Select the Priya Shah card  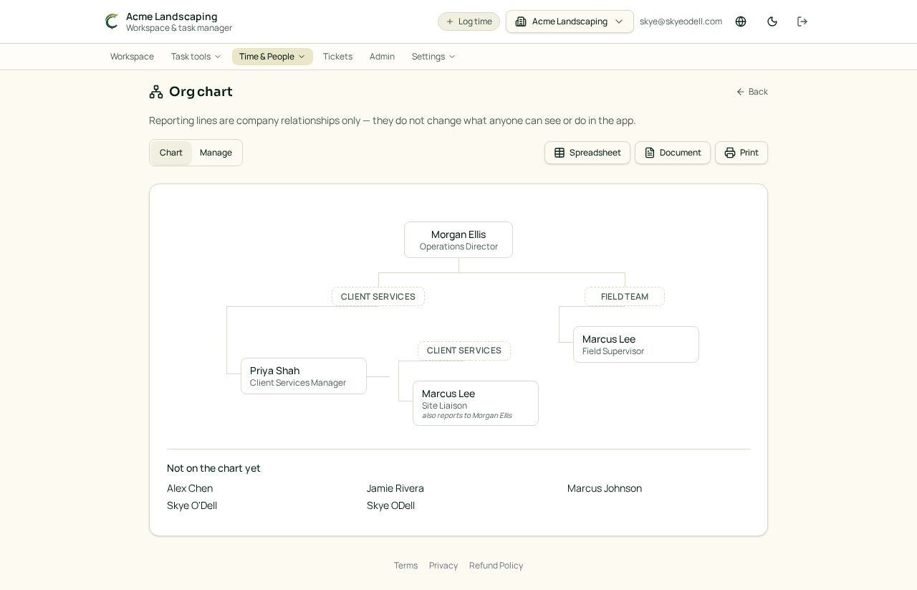304,376
